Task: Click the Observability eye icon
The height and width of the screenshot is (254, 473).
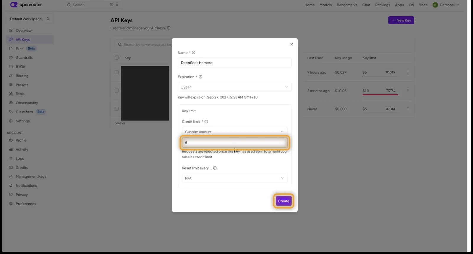Action: coord(11,103)
